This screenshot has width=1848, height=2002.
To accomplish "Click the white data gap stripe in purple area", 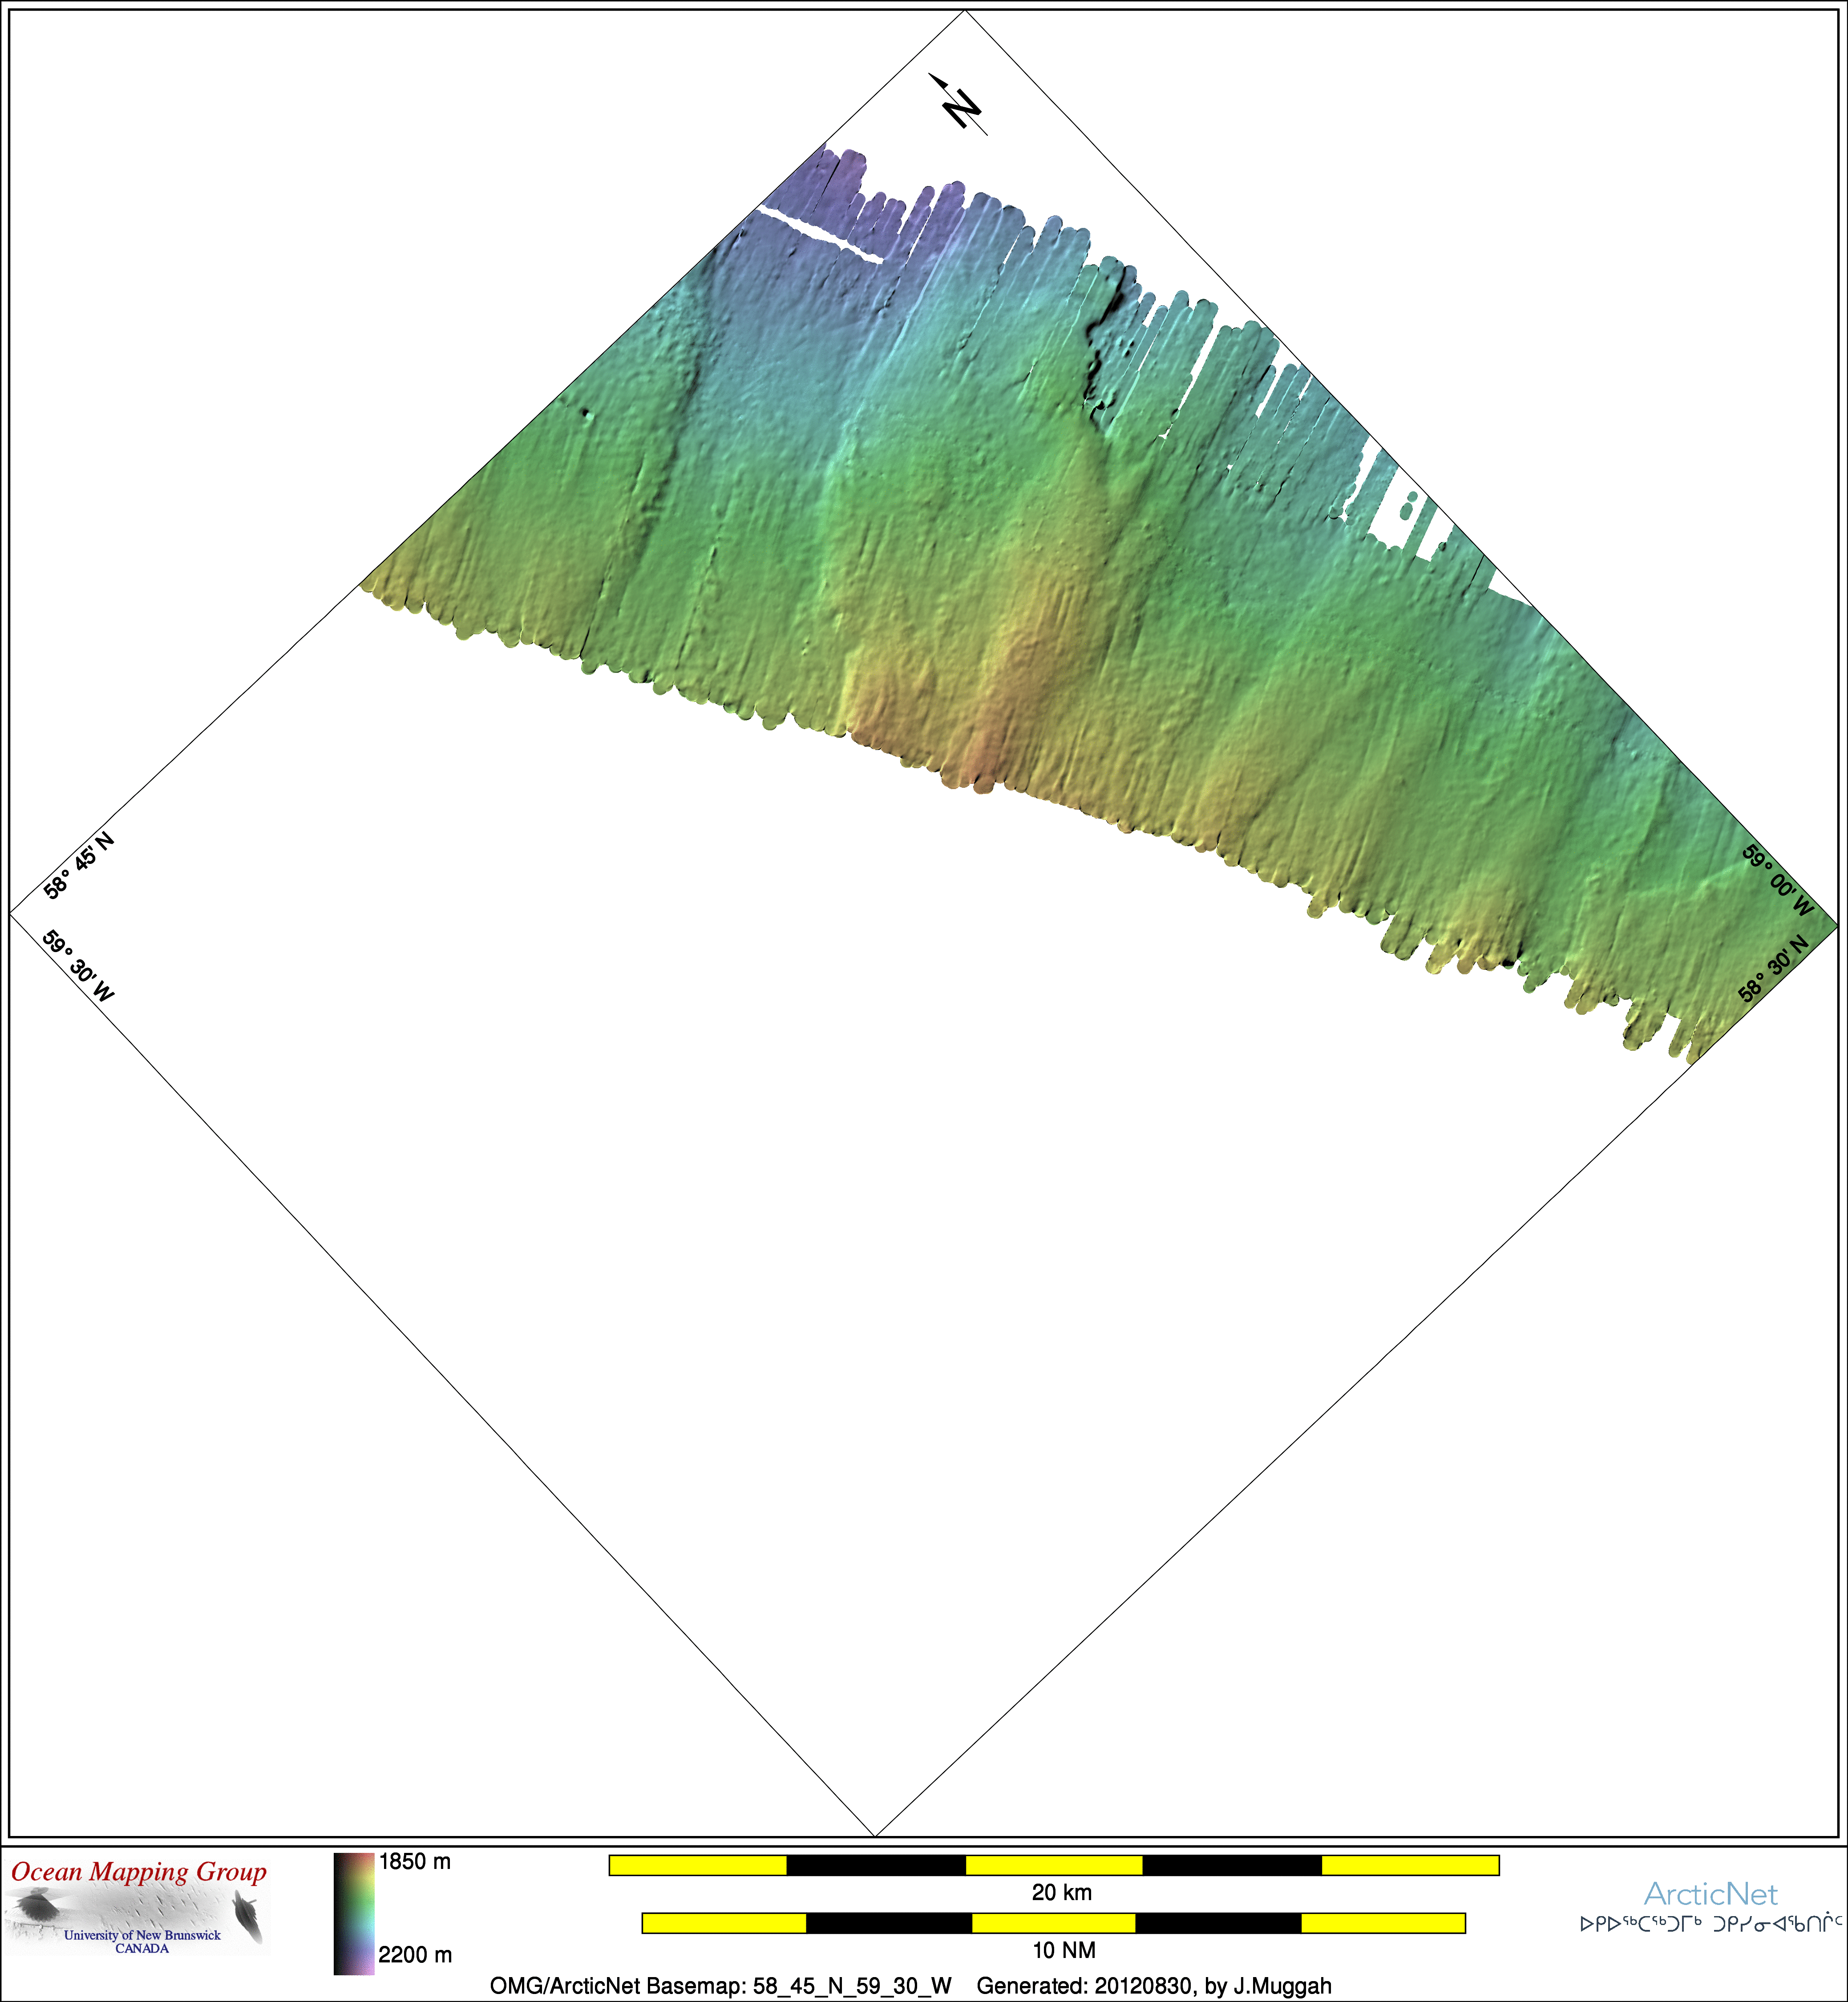I will tap(820, 234).
